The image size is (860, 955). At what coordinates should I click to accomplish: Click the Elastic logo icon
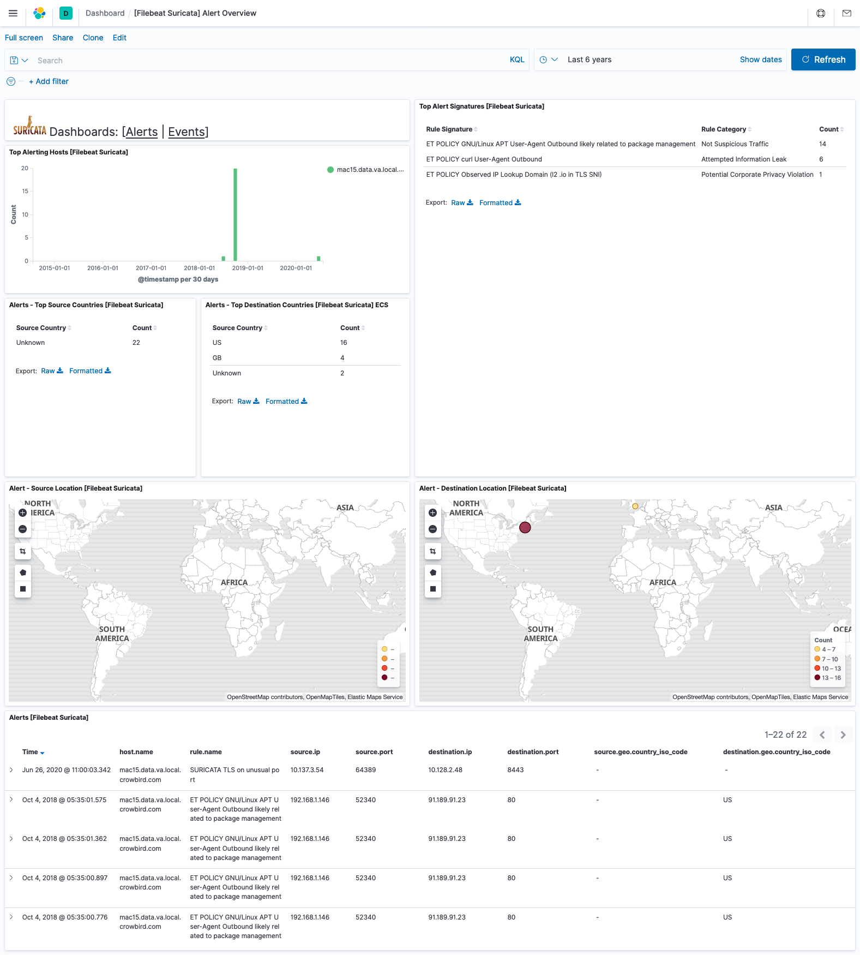click(x=39, y=13)
